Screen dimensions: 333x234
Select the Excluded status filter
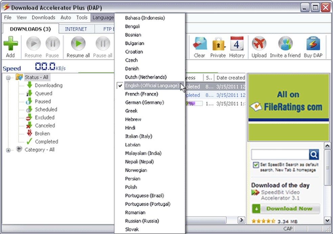(x=45, y=117)
